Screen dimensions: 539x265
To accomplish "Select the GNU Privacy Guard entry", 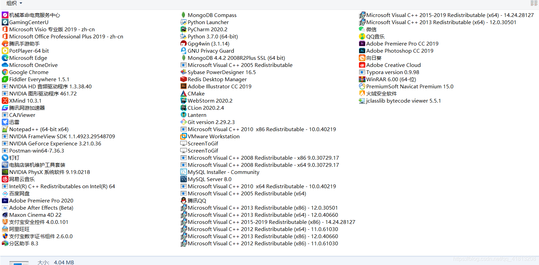I will point(207,51).
